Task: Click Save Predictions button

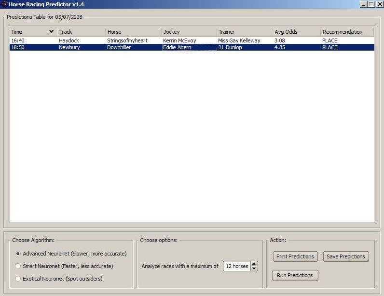Action: click(346, 256)
